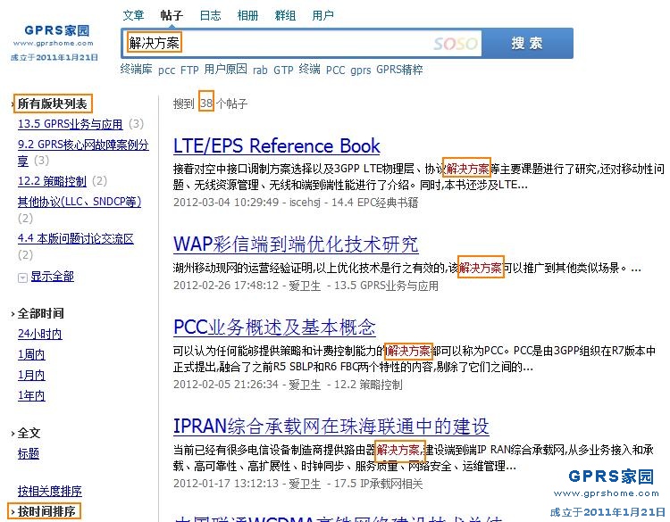Open the 日志 tab
This screenshot has height=522, width=670.
pos(210,15)
